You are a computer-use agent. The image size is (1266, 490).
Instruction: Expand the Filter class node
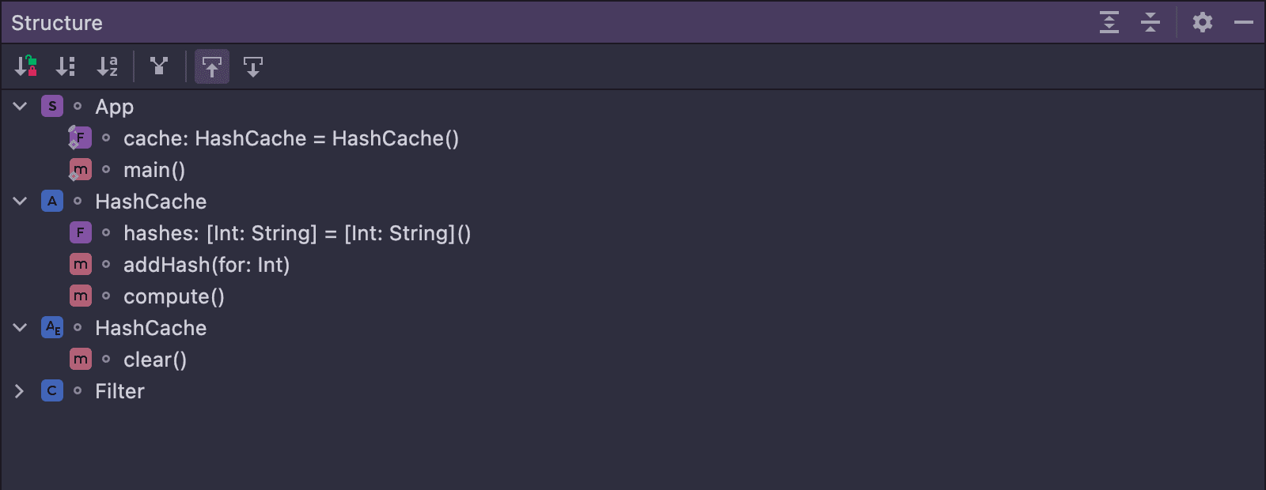coord(19,390)
